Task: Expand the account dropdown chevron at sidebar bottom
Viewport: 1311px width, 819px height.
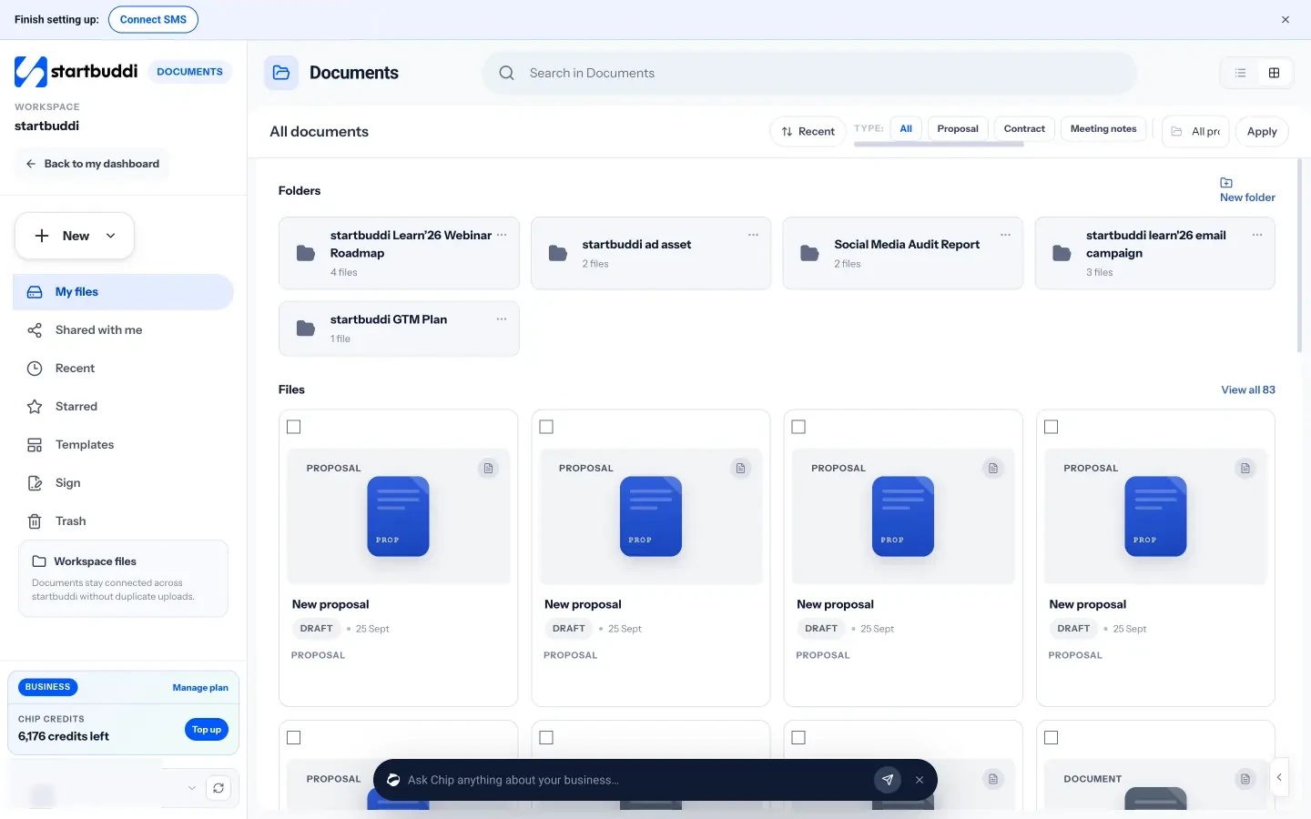Action: 191,788
